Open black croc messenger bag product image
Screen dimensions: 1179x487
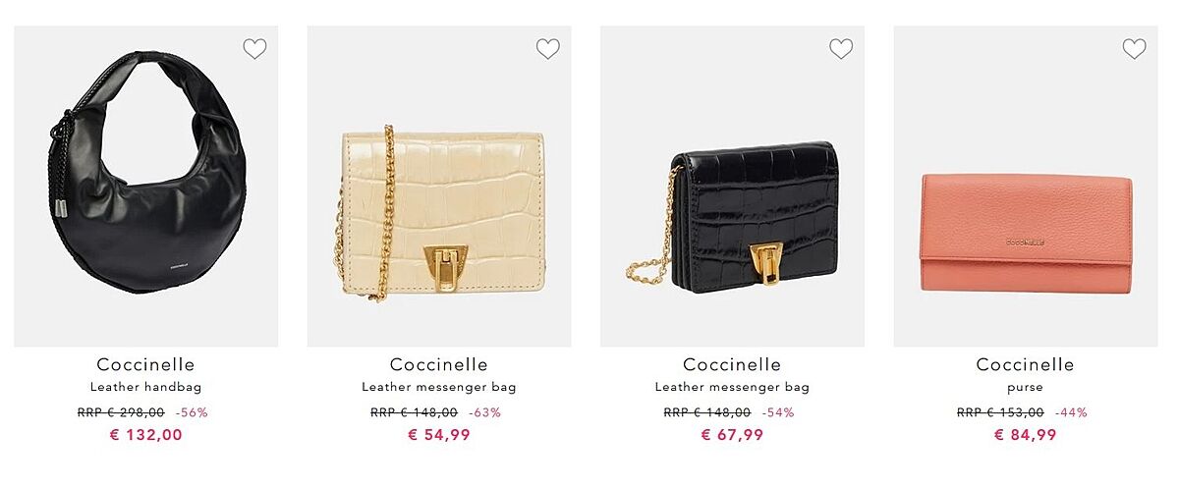[732, 187]
